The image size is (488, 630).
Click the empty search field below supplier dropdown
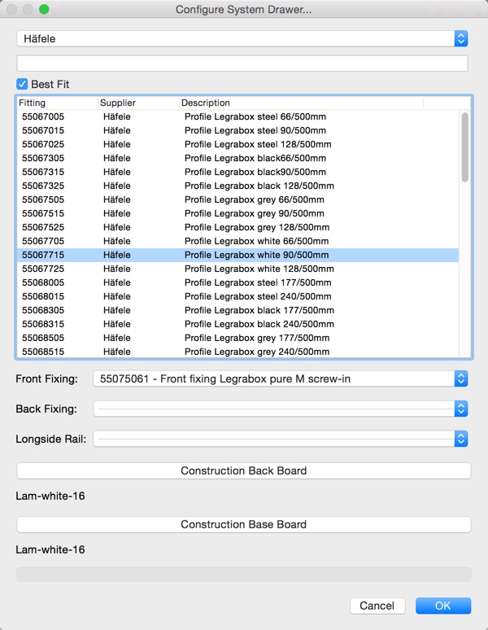[242, 63]
